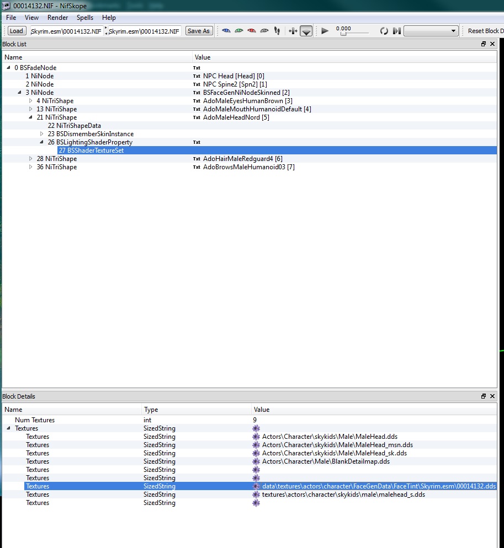
Task: Click the Save As button
Action: pyautogui.click(x=199, y=31)
